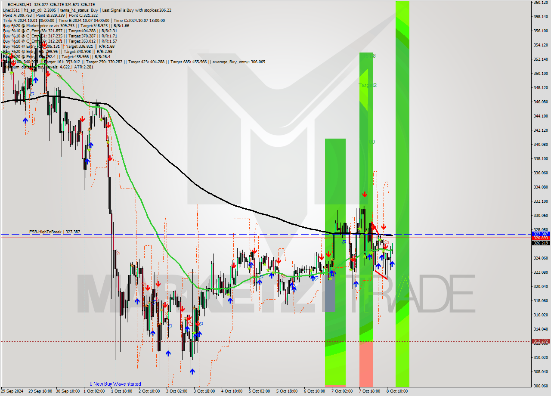Click the 332.100 price axis label
This screenshot has height=396, width=551.
pyautogui.click(x=541, y=201)
